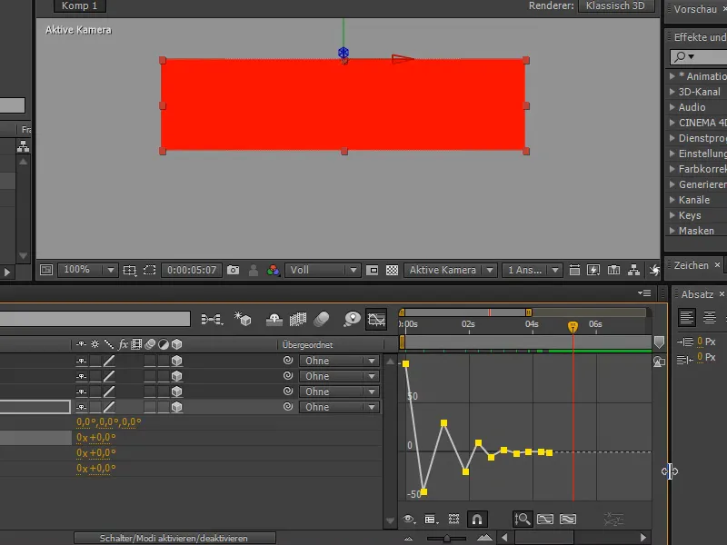Open the grid and guides options icon
This screenshot has width=727, height=545.
click(x=129, y=270)
